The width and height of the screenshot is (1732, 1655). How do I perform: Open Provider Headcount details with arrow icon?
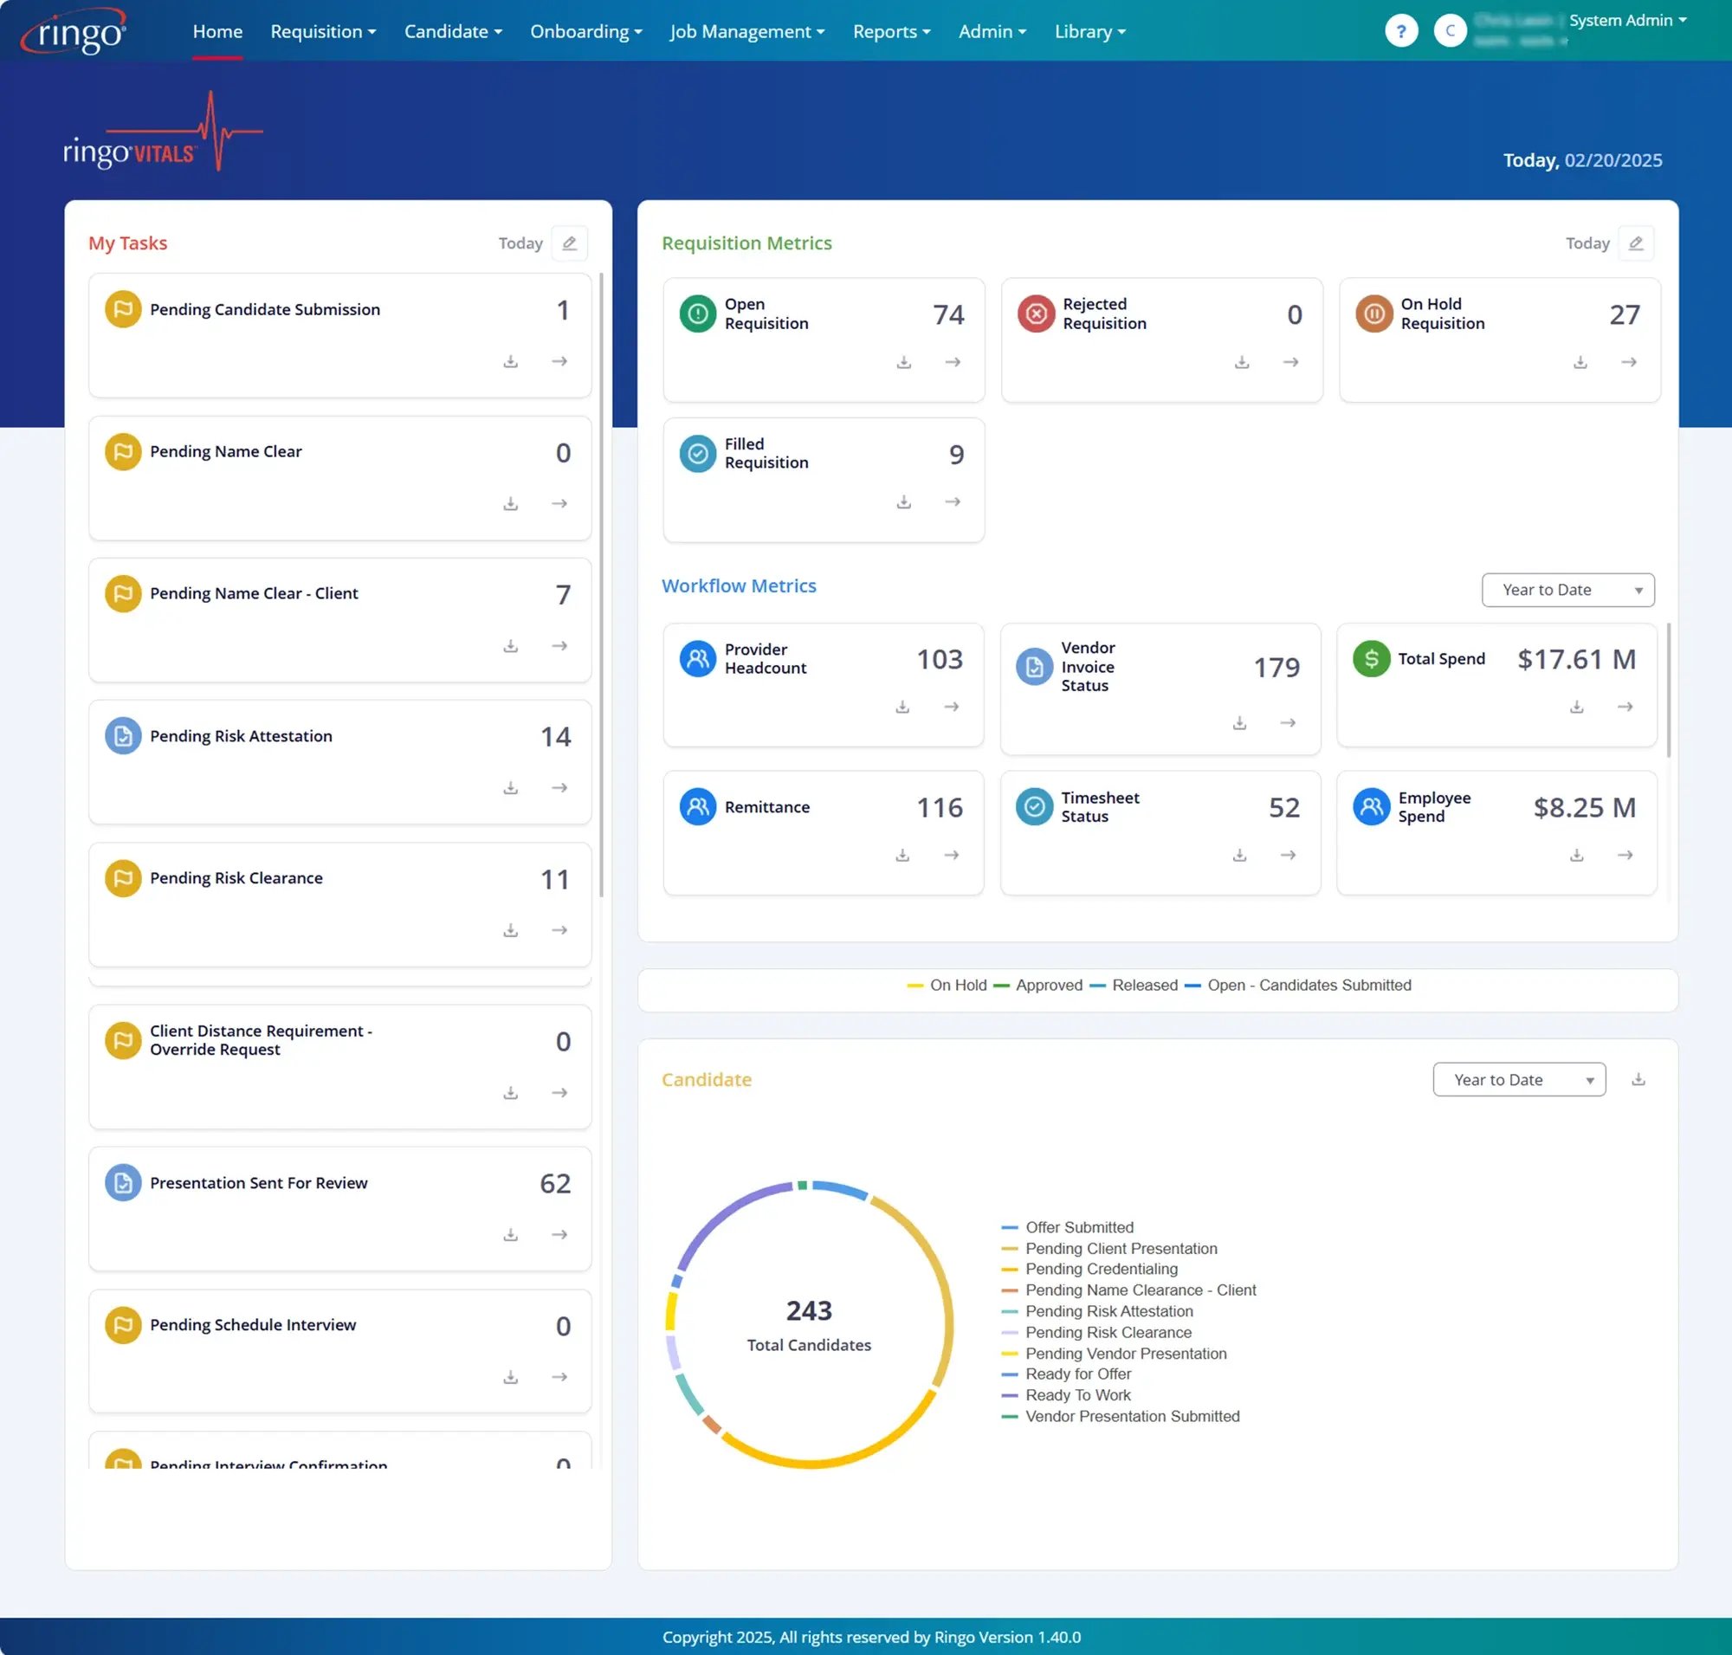pyautogui.click(x=952, y=707)
